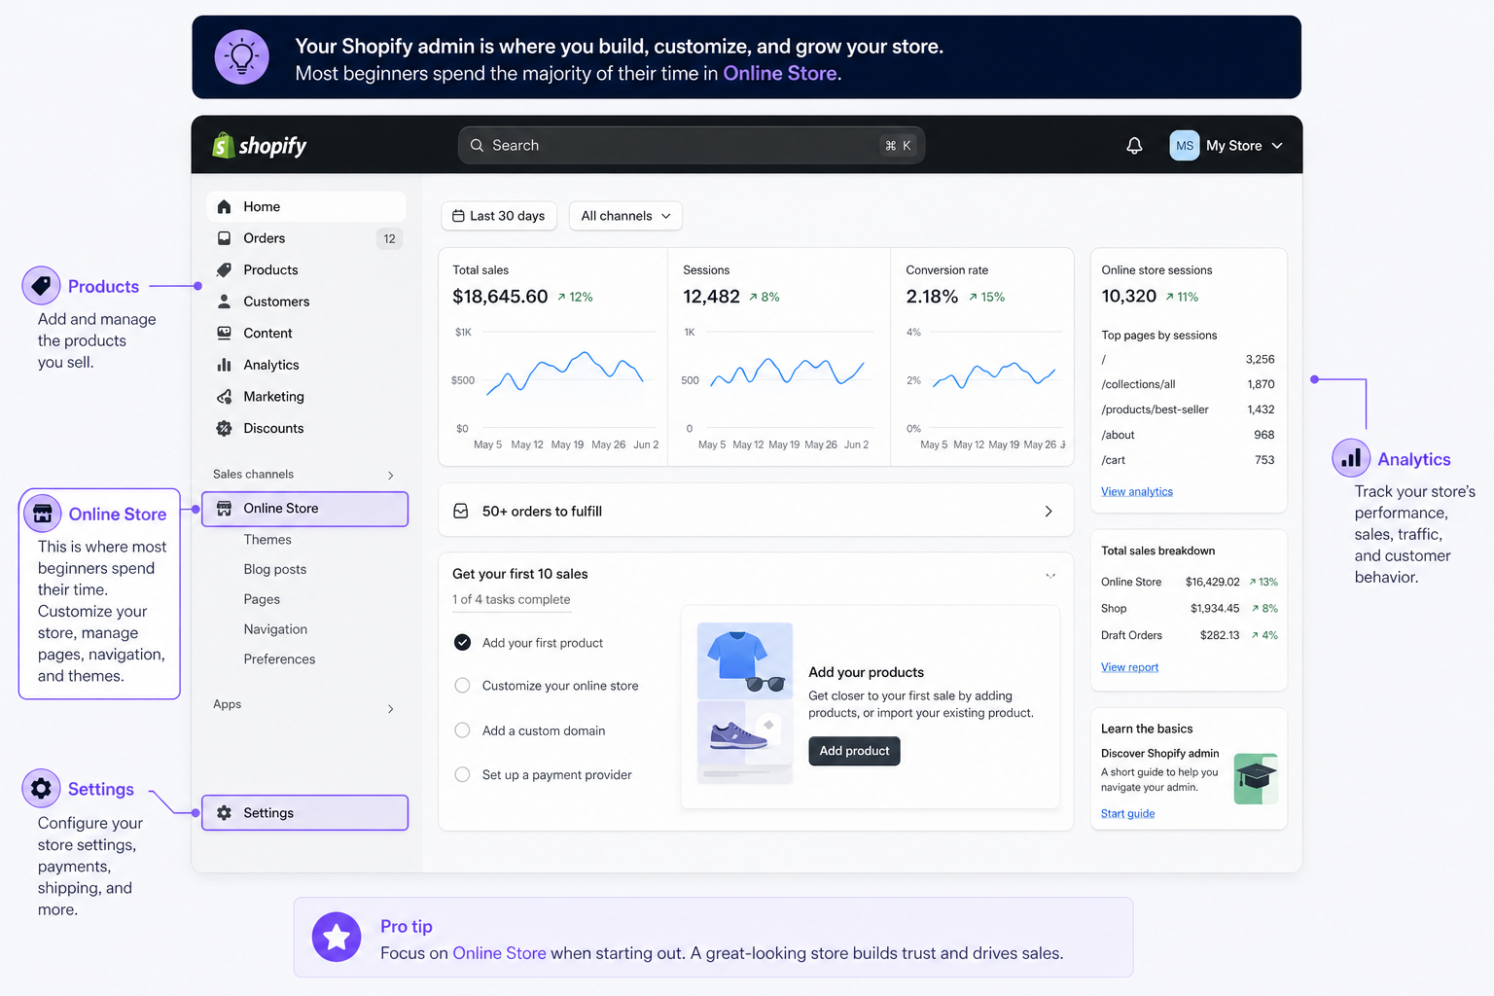Image resolution: width=1494 pixels, height=996 pixels.
Task: Click the Command-K shortcut badge
Action: point(898,145)
